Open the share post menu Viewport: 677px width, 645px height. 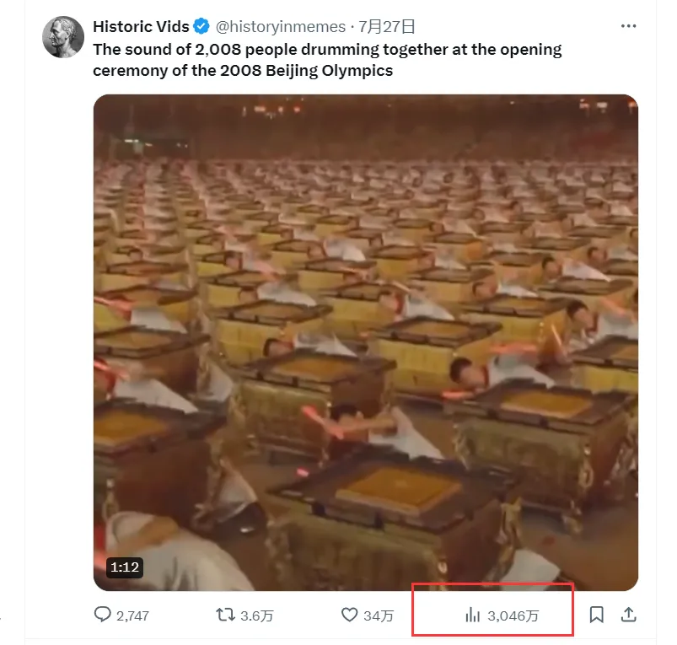click(628, 615)
